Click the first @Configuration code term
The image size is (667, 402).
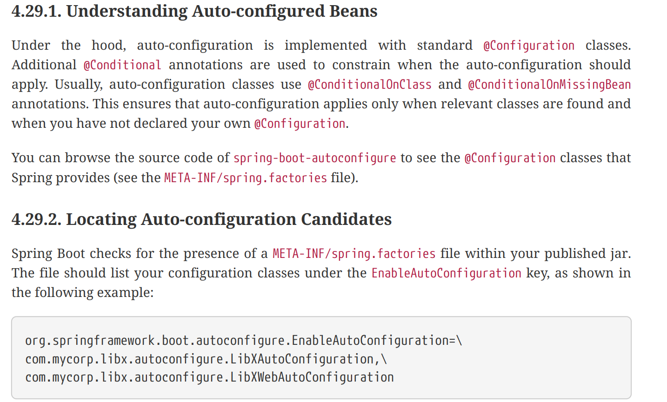point(529,46)
